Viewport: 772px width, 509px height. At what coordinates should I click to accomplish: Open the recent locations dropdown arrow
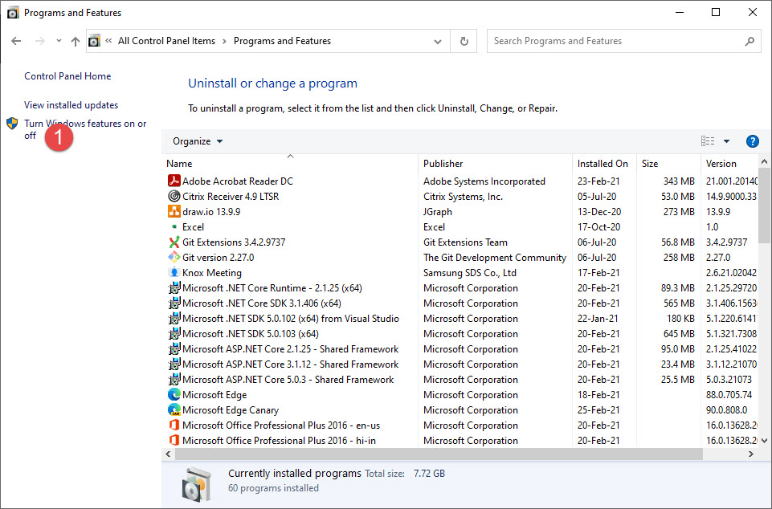pyautogui.click(x=59, y=41)
